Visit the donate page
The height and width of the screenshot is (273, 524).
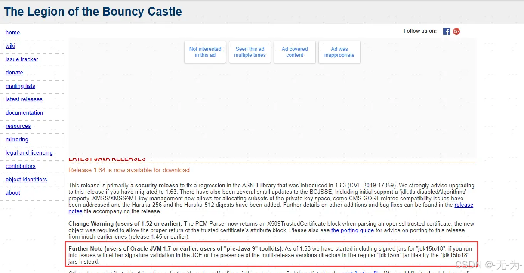[x=14, y=73]
